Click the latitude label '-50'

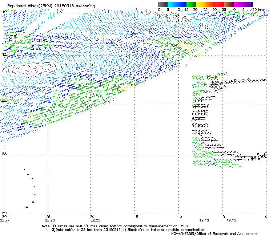tap(3, 102)
